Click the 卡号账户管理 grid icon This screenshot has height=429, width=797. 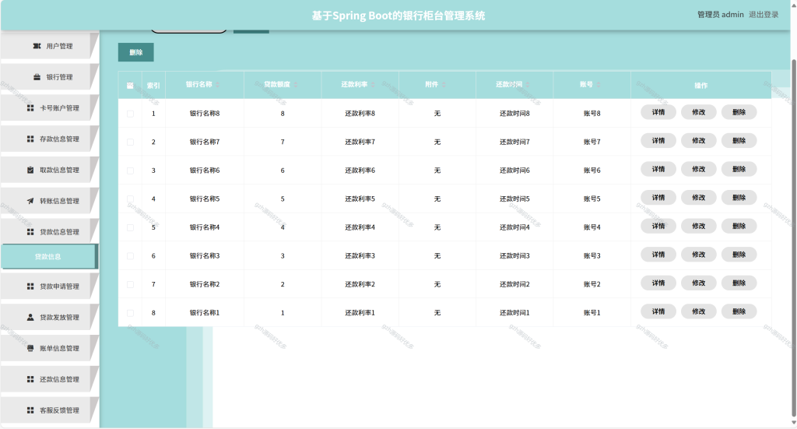coord(30,108)
